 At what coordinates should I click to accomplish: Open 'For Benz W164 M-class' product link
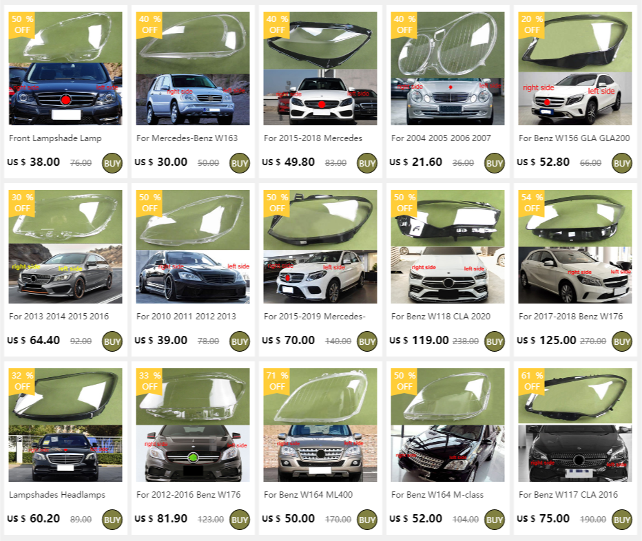point(437,495)
